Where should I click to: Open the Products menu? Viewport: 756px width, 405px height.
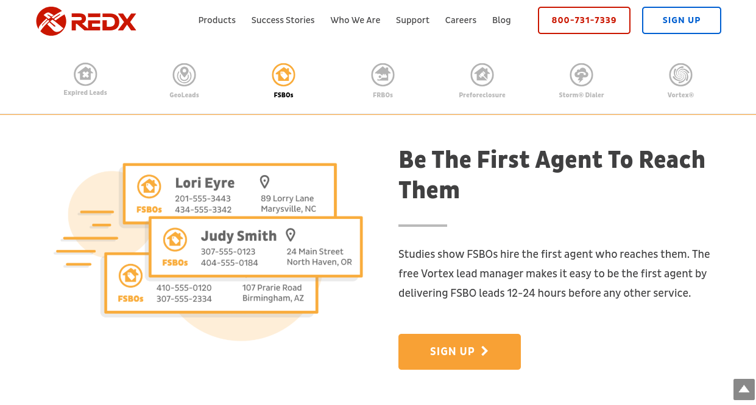tap(217, 20)
